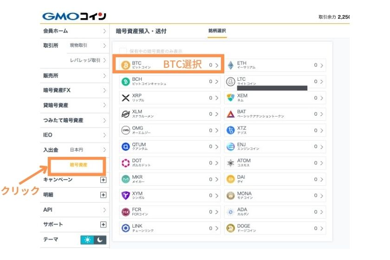
Task: Click the OMG coin icon
Action: point(126,130)
